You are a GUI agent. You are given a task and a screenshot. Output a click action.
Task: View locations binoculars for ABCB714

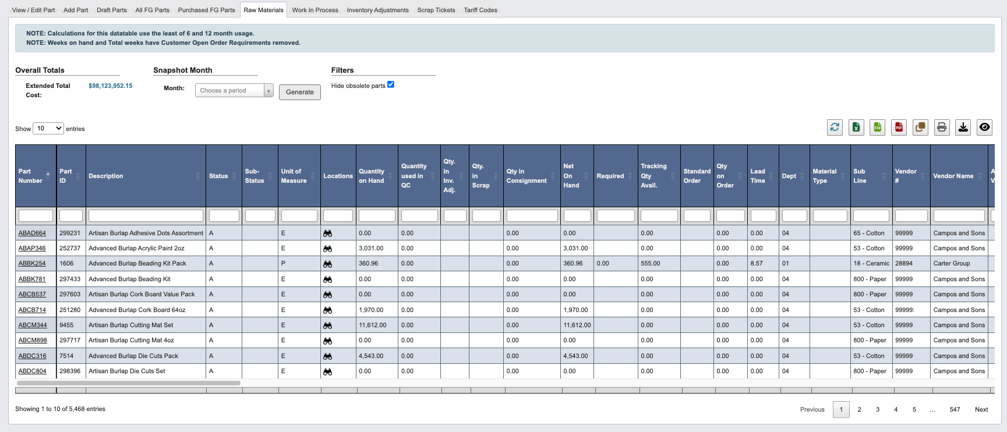[328, 310]
